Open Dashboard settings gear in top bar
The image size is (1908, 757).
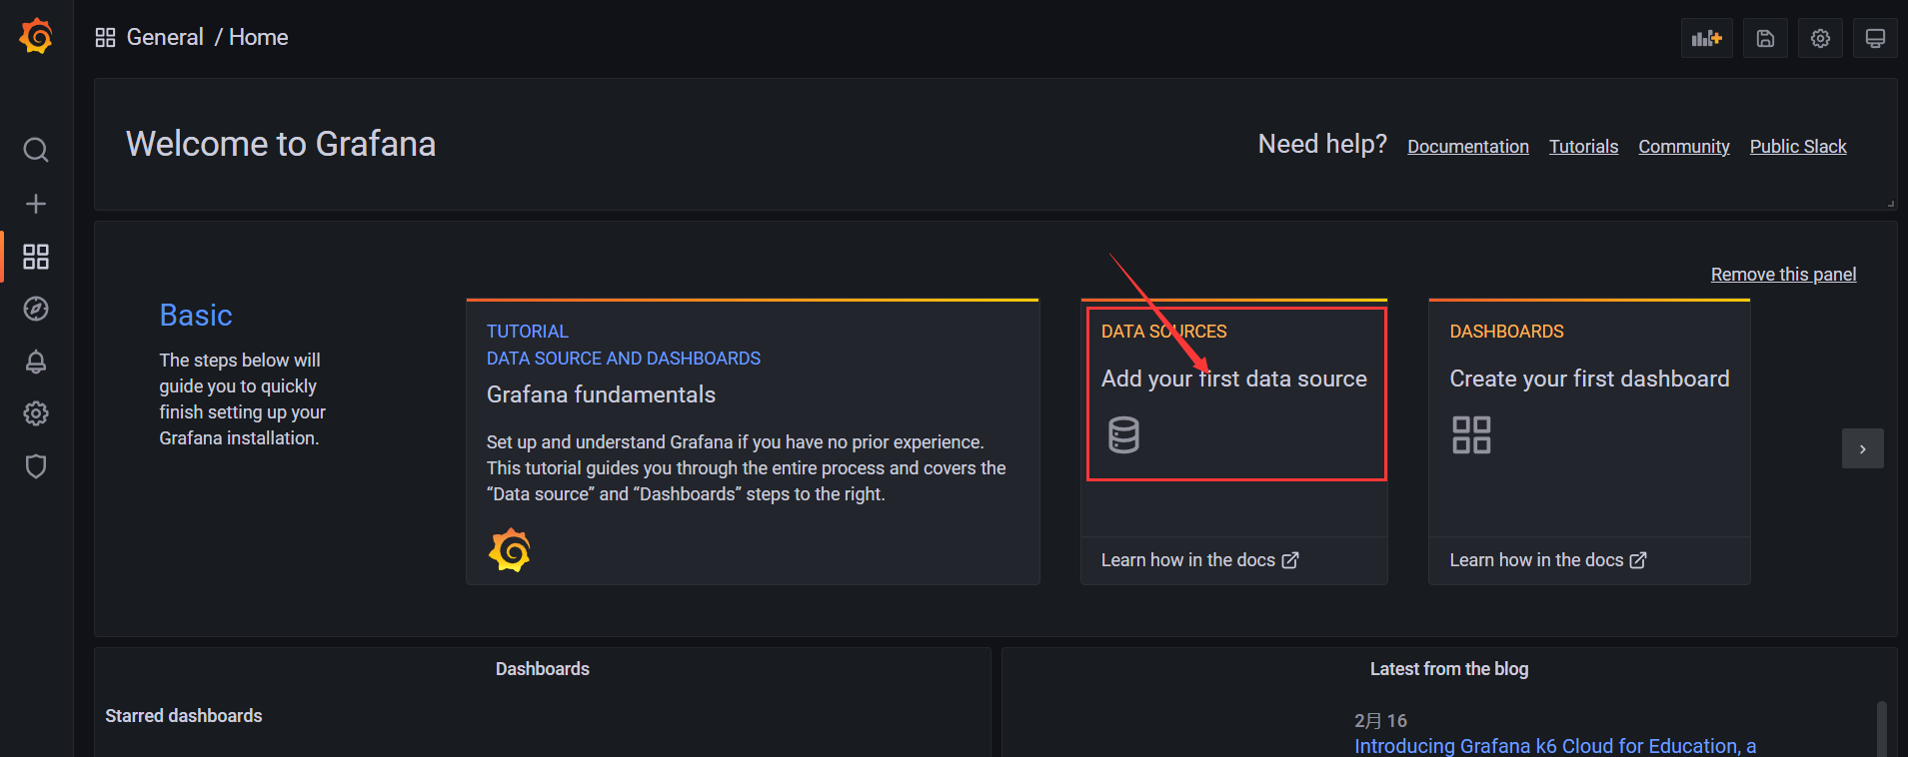[1821, 38]
